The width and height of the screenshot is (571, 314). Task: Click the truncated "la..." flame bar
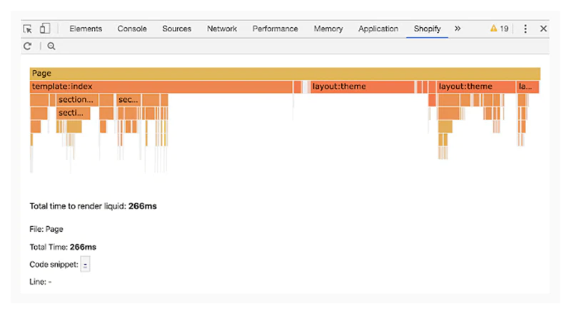click(527, 87)
